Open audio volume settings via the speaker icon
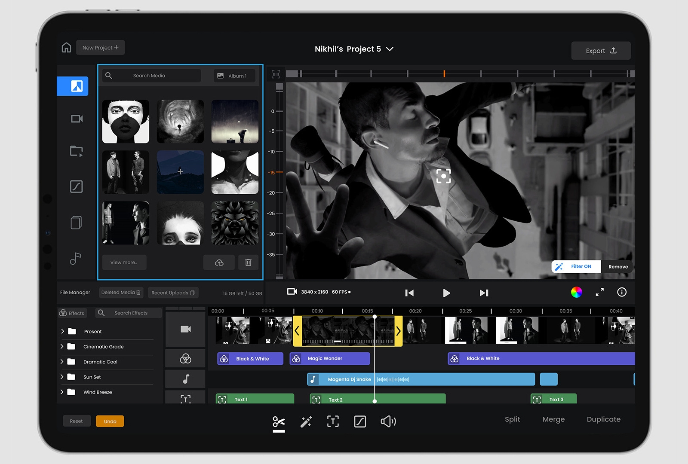This screenshot has height=464, width=688. click(388, 421)
